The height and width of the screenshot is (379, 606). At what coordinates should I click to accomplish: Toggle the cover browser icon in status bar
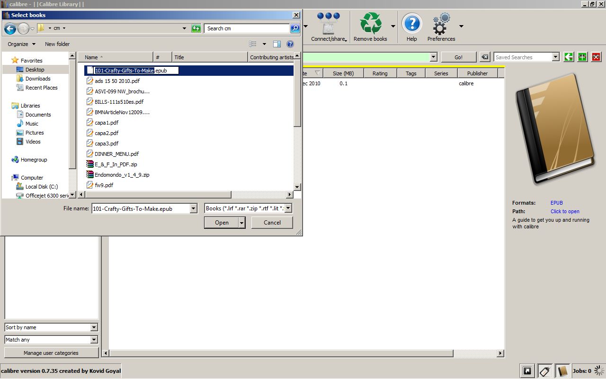coord(526,371)
